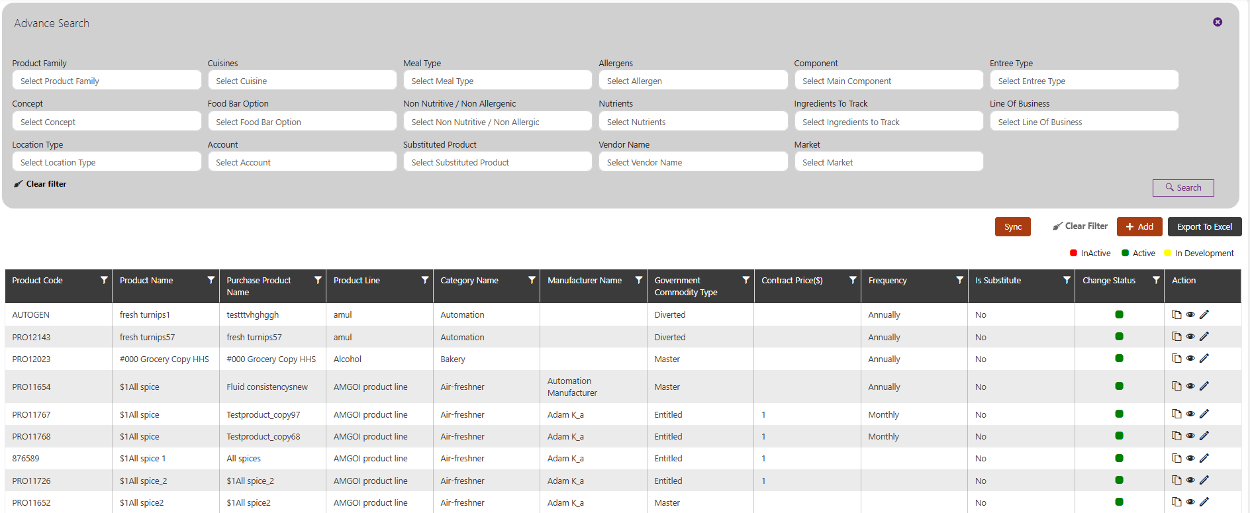
Task: Edit product PRO12143
Action: [x=1204, y=336]
